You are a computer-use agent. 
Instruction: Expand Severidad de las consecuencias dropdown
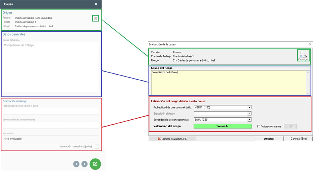click(x=250, y=120)
